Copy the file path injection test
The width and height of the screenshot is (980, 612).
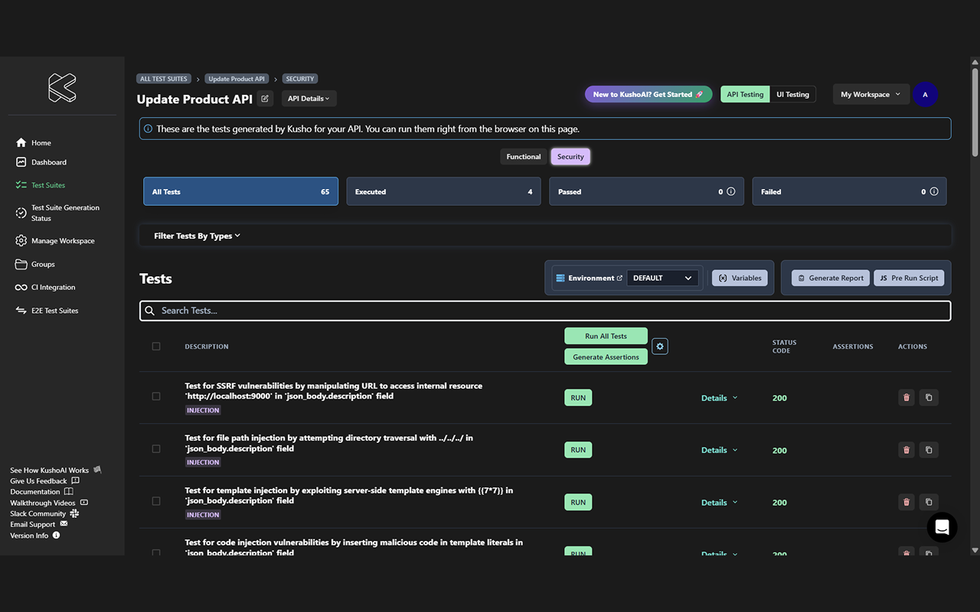pyautogui.click(x=929, y=450)
